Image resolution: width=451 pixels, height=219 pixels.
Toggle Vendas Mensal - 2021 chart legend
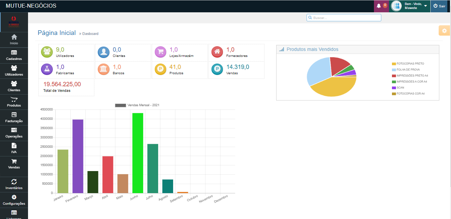pos(137,105)
